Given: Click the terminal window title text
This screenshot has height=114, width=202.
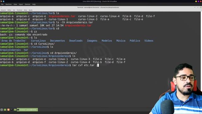Looking at the screenshot, I should (x=98, y=8).
